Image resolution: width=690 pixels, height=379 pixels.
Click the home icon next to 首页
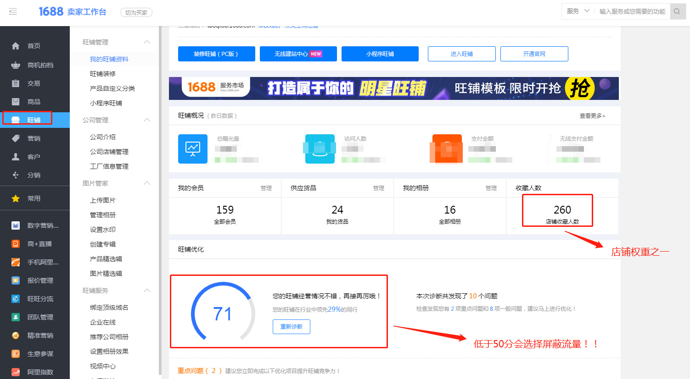tap(16, 46)
